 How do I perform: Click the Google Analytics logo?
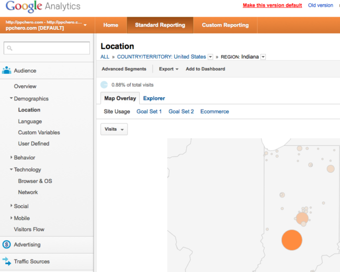(43, 6)
